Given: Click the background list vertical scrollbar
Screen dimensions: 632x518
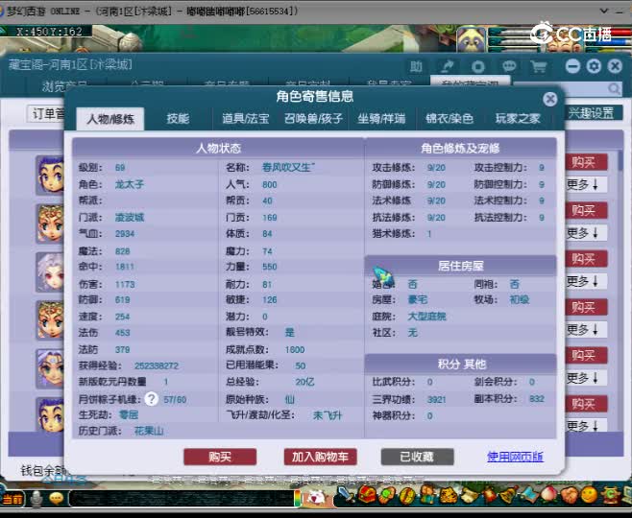Looking at the screenshot, I should [620, 290].
